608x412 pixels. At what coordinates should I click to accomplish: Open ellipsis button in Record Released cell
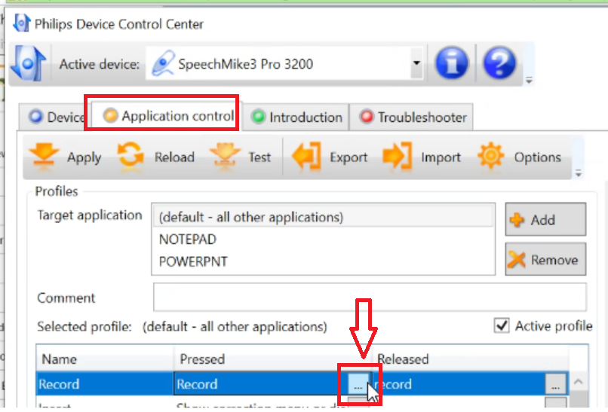pos(555,384)
